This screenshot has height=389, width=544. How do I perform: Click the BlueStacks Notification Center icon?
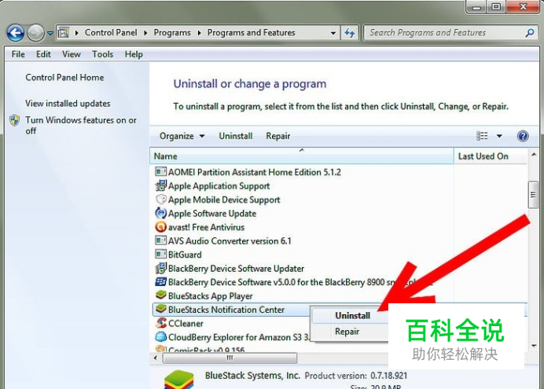pyautogui.click(x=160, y=309)
